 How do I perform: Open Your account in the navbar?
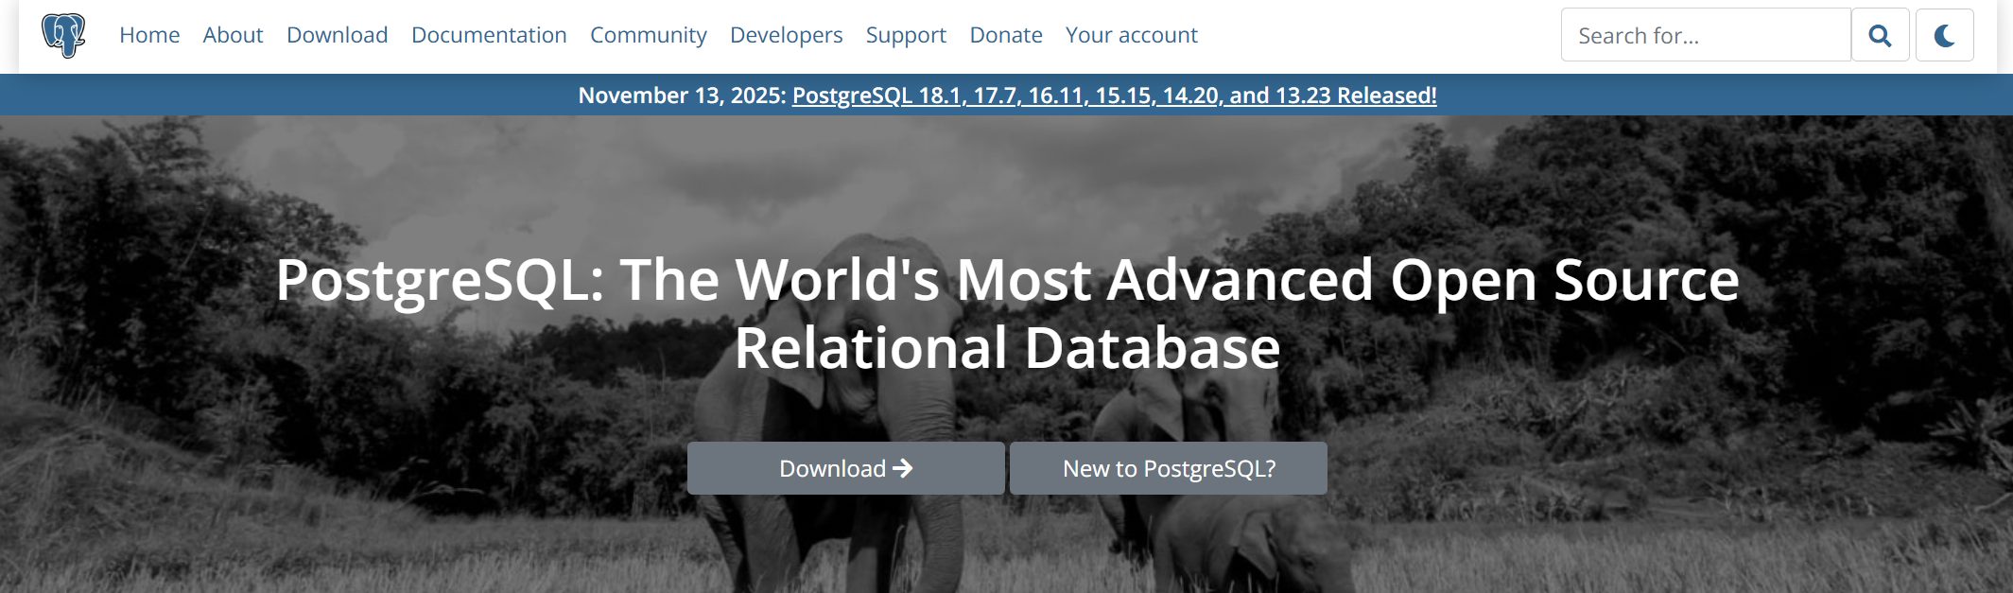1131,35
